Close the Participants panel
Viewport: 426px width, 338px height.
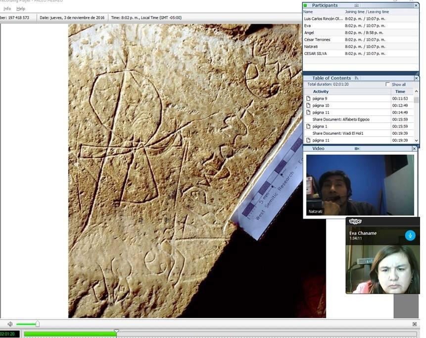(416, 5)
